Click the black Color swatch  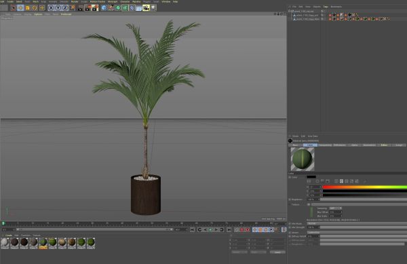click(311, 177)
